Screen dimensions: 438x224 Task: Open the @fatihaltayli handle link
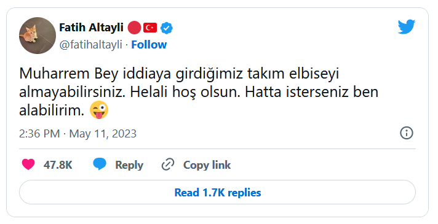click(91, 45)
